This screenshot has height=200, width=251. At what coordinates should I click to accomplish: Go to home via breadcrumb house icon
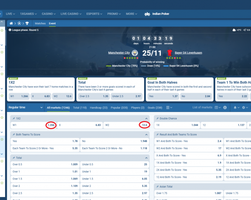[11, 23]
